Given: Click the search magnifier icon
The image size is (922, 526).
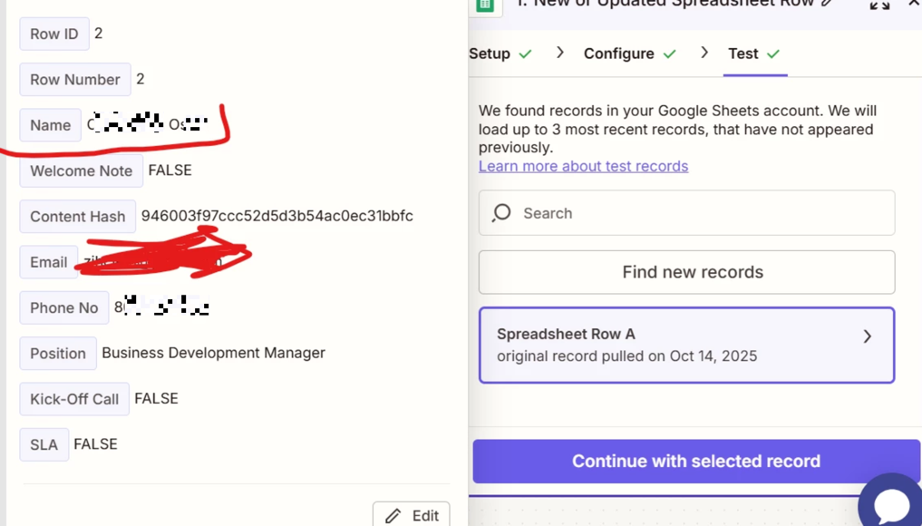Looking at the screenshot, I should [x=501, y=213].
